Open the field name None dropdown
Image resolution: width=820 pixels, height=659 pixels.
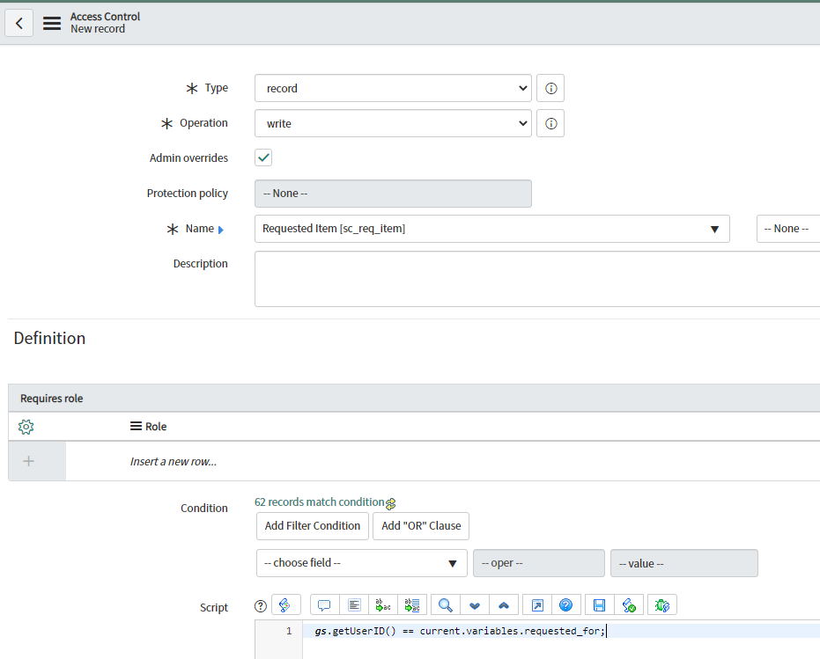click(x=788, y=229)
